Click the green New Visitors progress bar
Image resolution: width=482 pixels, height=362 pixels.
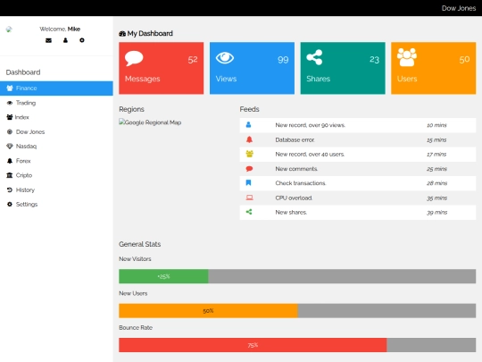163,276
